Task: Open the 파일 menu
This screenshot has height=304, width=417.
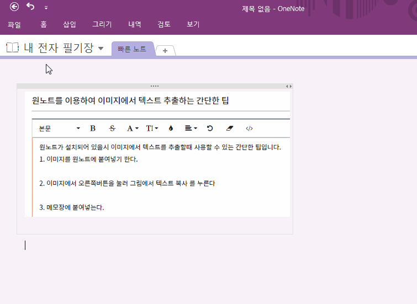Action: [x=14, y=24]
